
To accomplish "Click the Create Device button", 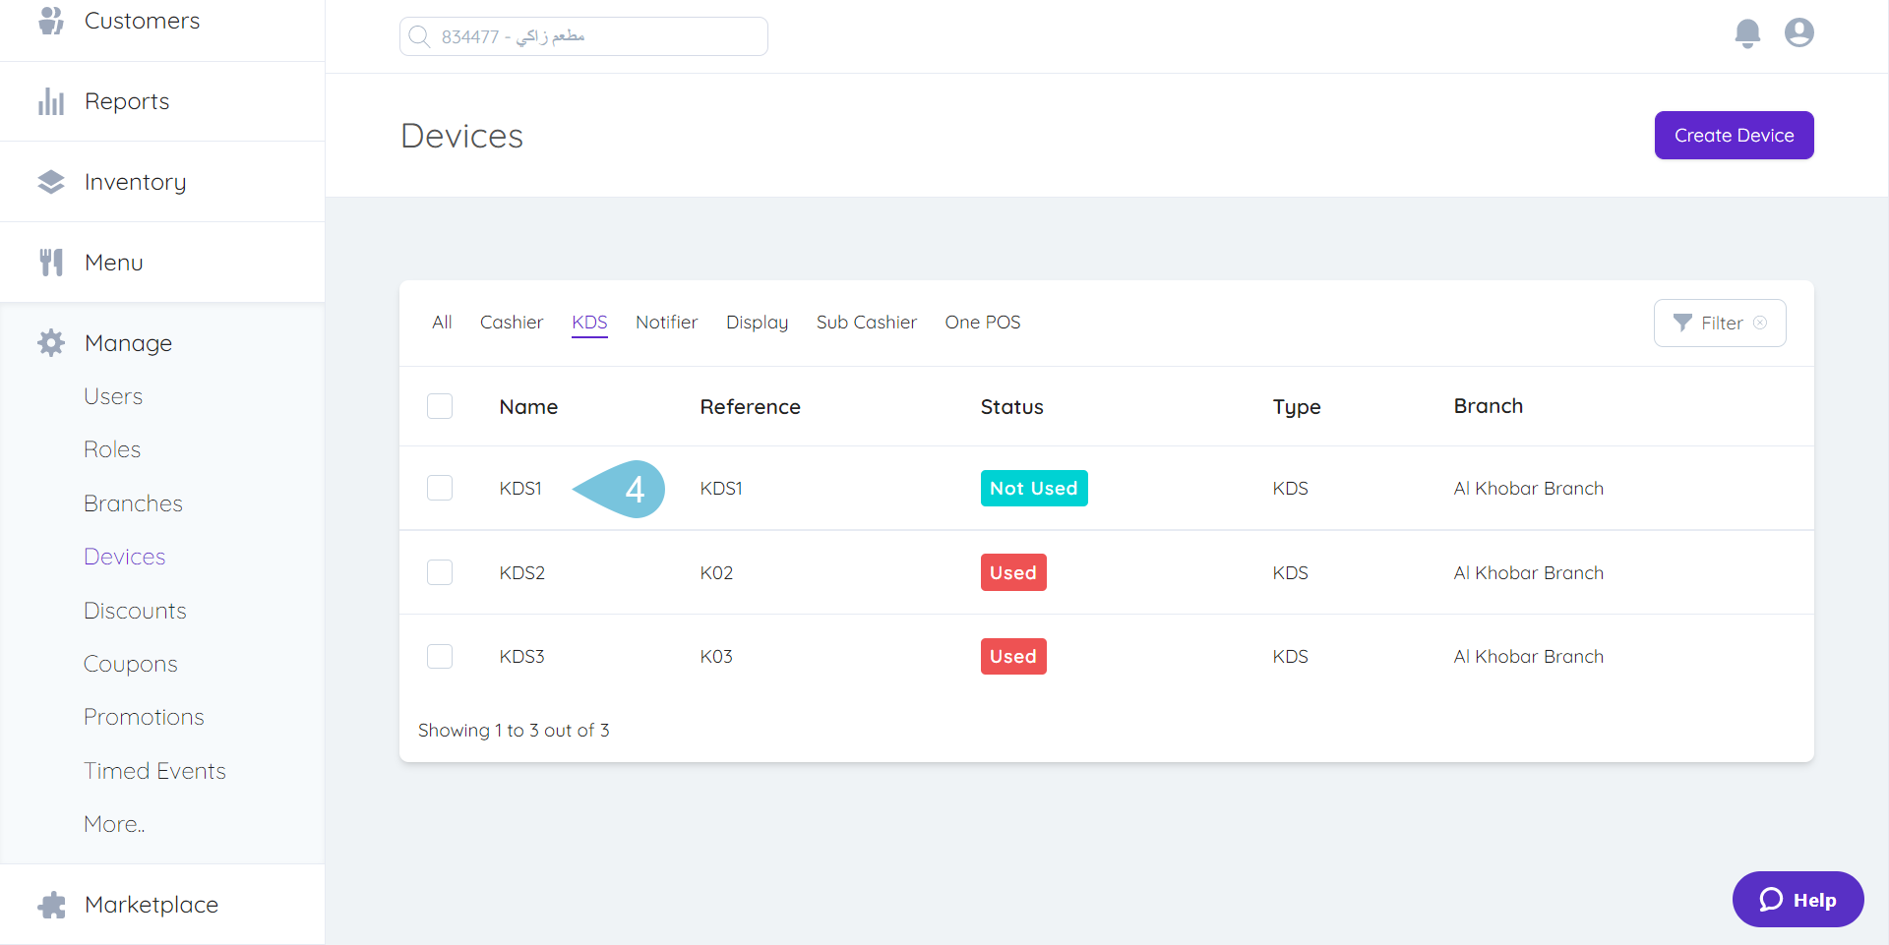I will [x=1734, y=136].
